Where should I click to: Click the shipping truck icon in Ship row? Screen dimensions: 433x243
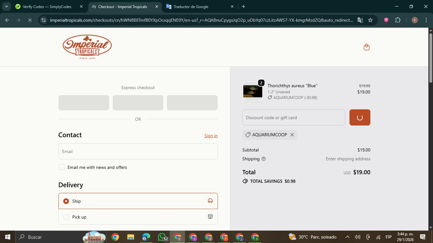tap(210, 201)
